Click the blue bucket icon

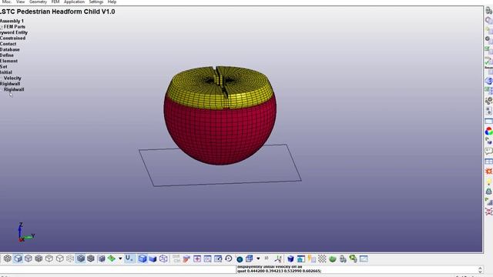click(290, 259)
